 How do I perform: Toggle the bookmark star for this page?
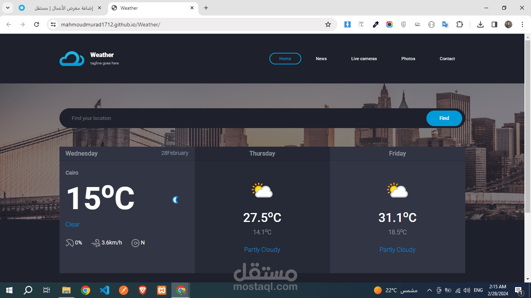coord(328,24)
